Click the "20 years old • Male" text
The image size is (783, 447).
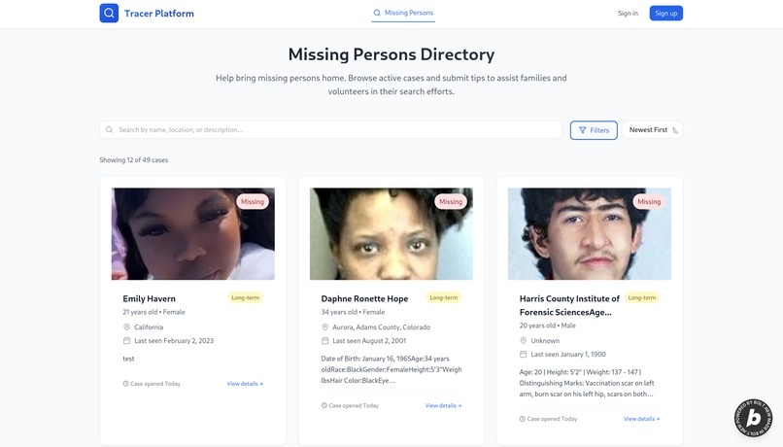pyautogui.click(x=547, y=326)
